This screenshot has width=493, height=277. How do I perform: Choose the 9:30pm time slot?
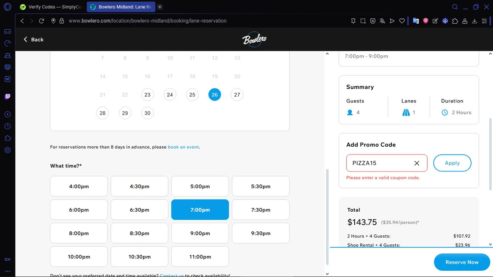click(x=261, y=233)
